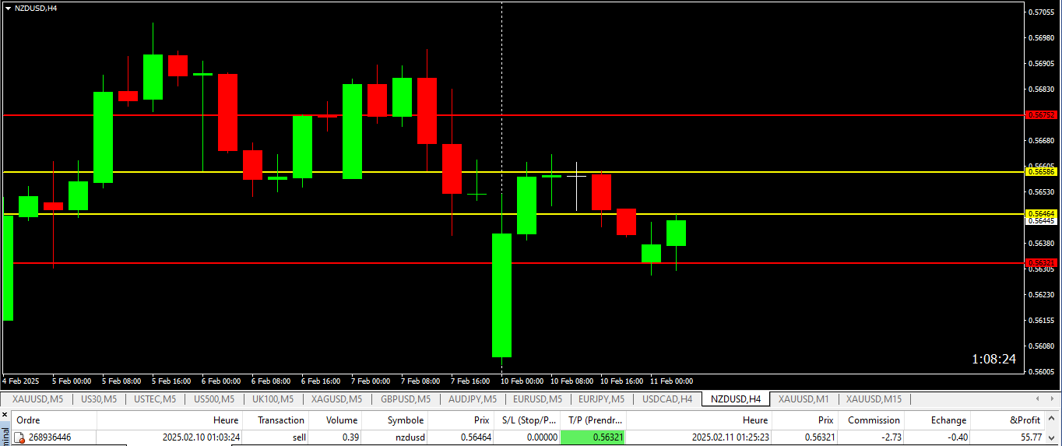The image size is (1062, 446).
Task: Sort by the Ordre column header
Action: click(55, 420)
